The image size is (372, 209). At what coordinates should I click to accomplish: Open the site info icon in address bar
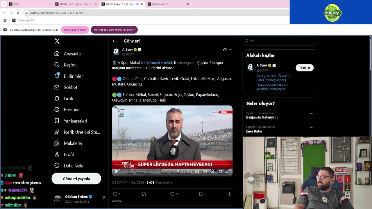[x=26, y=13]
